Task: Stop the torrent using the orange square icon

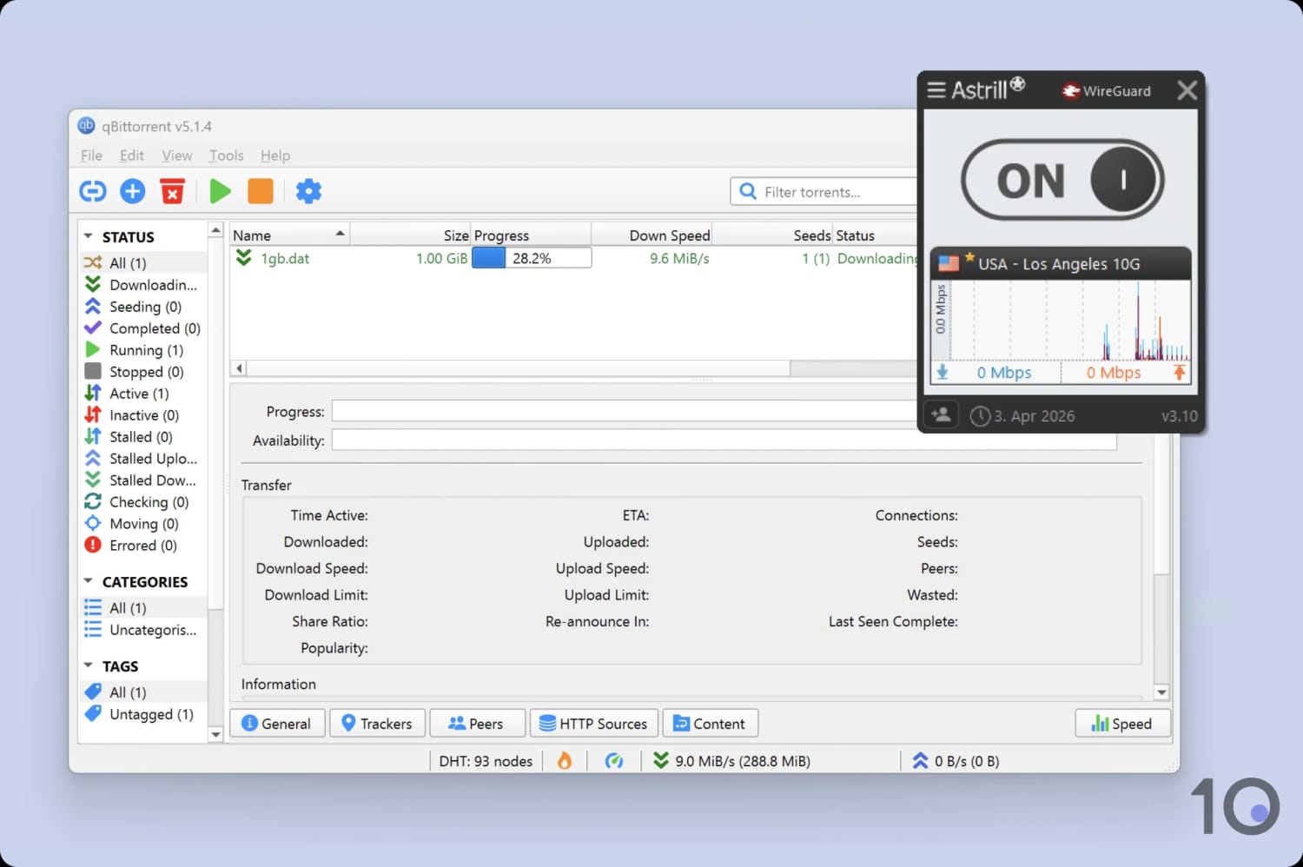Action: [x=260, y=191]
